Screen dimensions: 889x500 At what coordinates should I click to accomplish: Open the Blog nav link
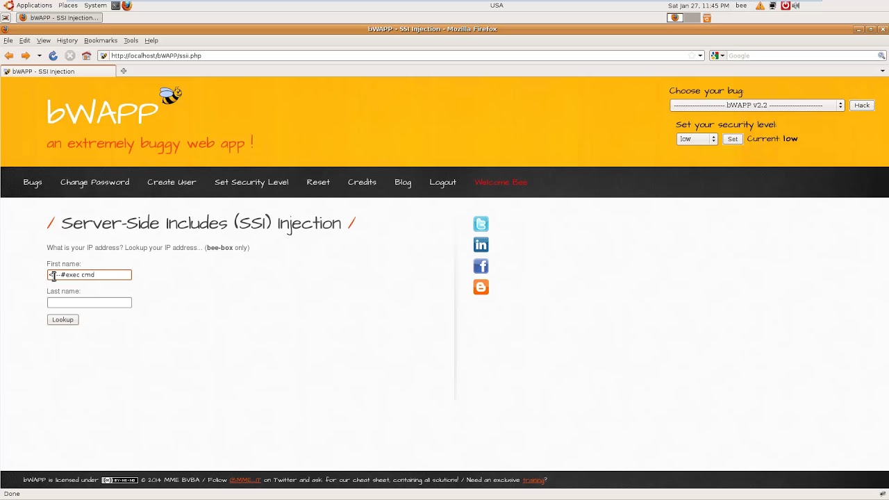pos(403,182)
